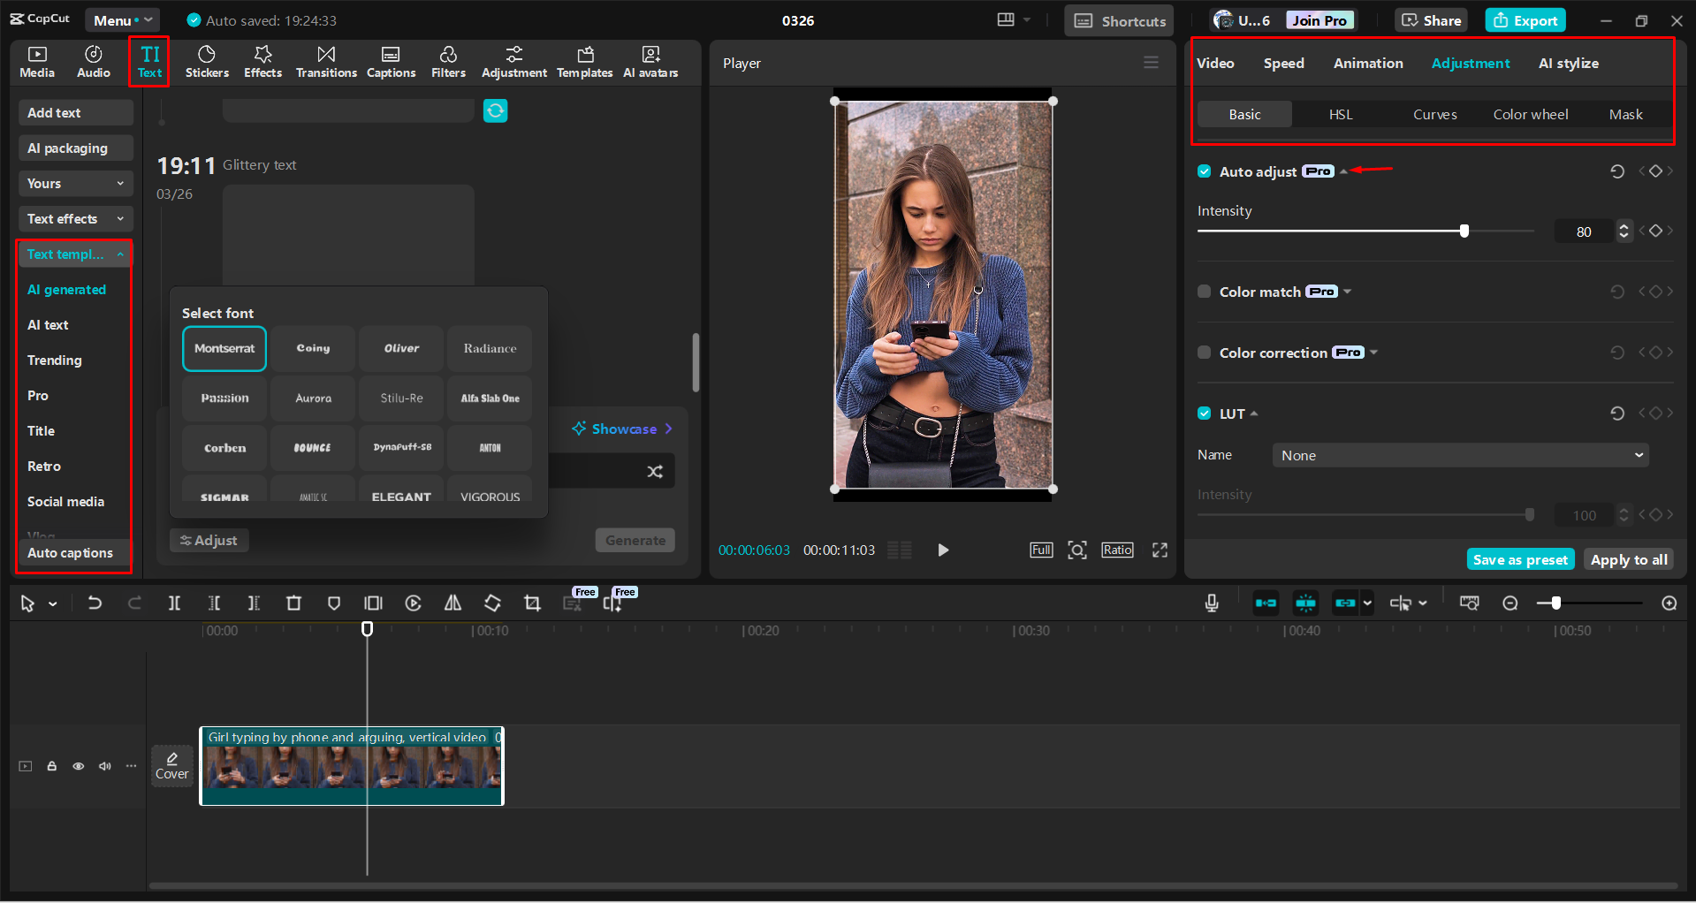
Task: Enable the Color match checkbox
Action: [1204, 291]
